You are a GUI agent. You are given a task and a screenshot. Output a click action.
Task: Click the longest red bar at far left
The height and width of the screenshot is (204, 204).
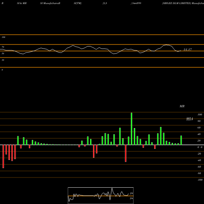tap(3, 156)
